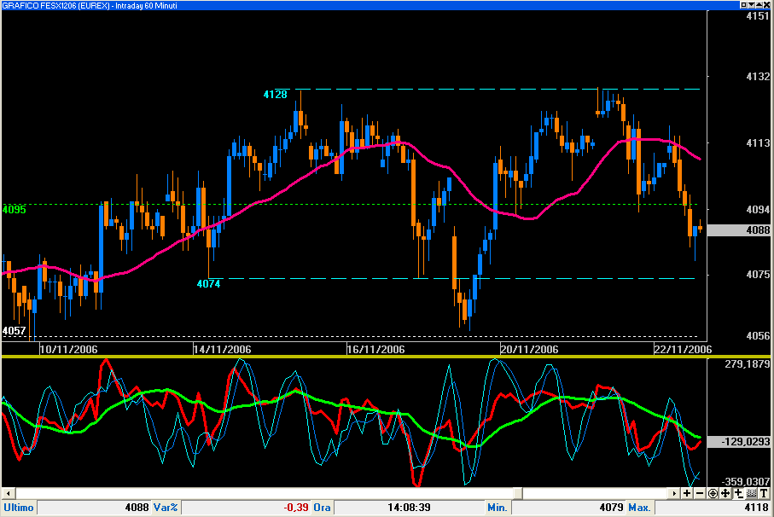Click the 4132 price axis label
The height and width of the screenshot is (517, 774).
758,77
